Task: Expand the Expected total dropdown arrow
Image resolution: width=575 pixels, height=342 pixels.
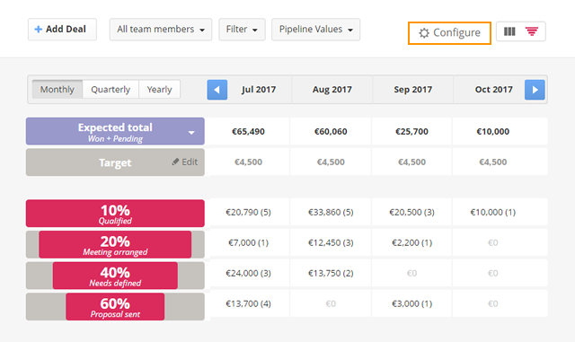Action: point(191,133)
